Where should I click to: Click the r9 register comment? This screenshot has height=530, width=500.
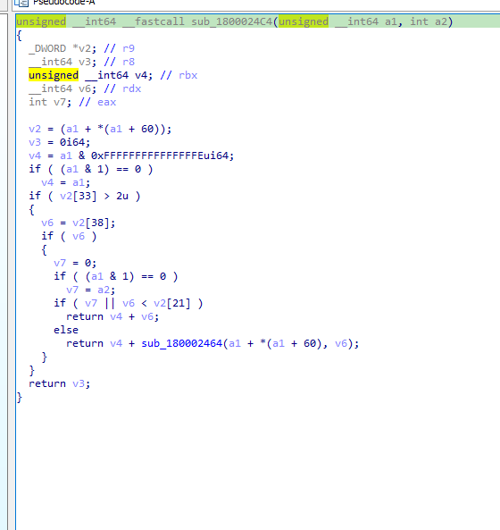click(x=129, y=48)
